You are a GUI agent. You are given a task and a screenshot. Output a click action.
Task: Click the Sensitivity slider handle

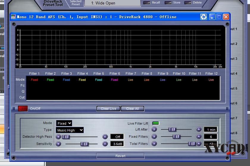tap(84, 144)
